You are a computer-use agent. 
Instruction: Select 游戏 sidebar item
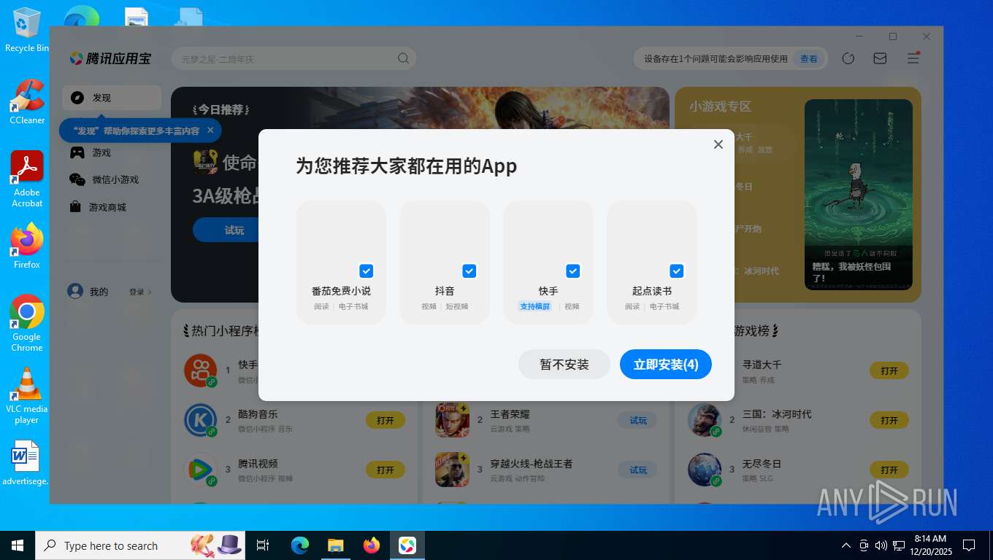(x=112, y=152)
